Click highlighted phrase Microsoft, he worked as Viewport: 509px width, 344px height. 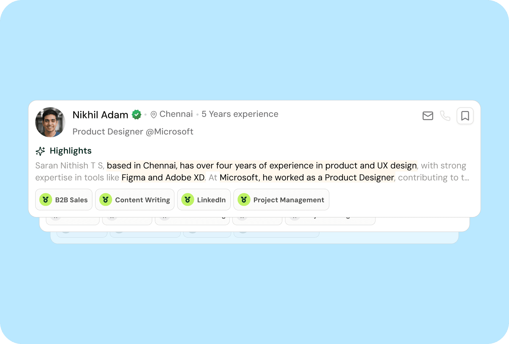pyautogui.click(x=268, y=178)
